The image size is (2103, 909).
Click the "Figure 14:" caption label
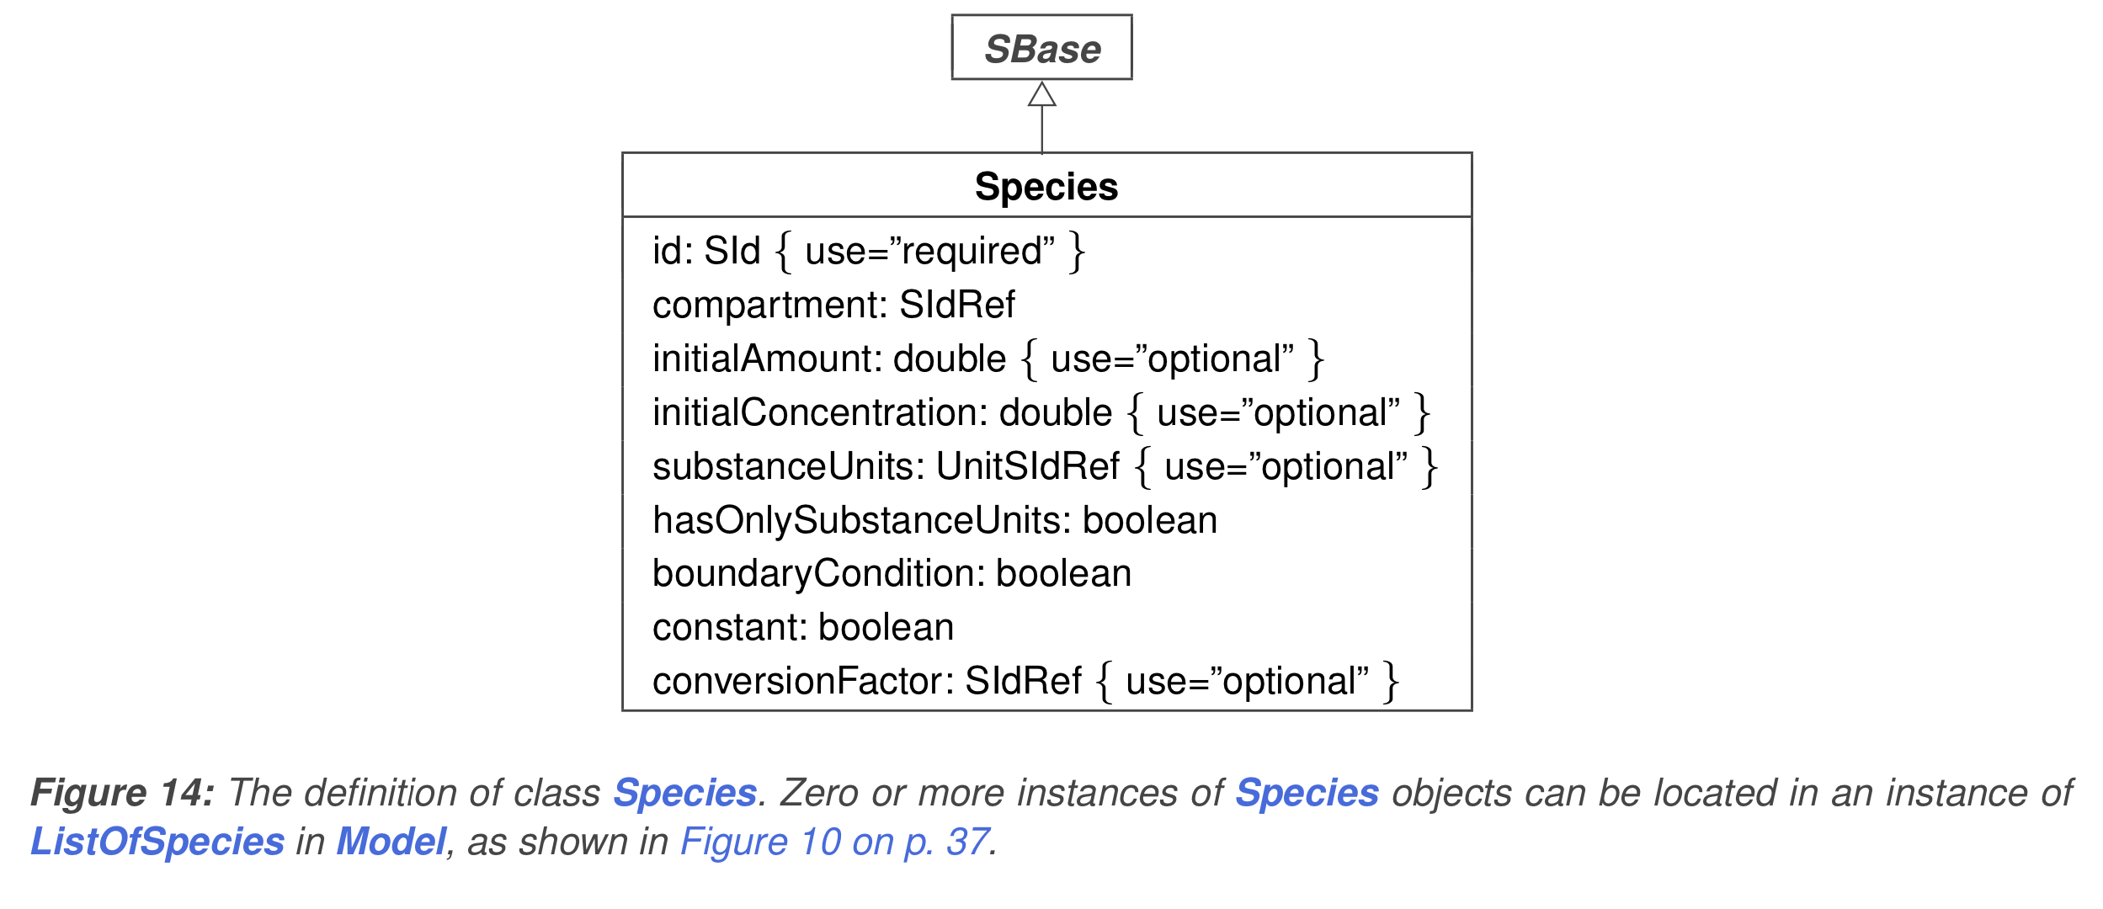point(123,793)
